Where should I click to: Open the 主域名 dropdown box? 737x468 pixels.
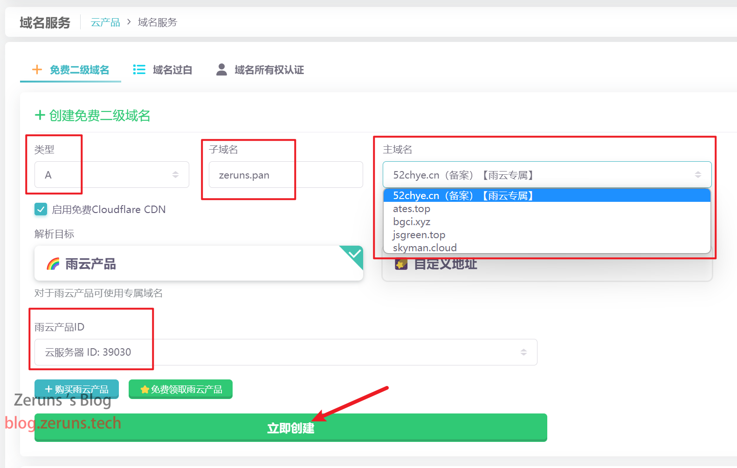547,175
